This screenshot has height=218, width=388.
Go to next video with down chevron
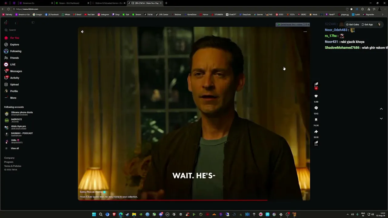click(381, 118)
